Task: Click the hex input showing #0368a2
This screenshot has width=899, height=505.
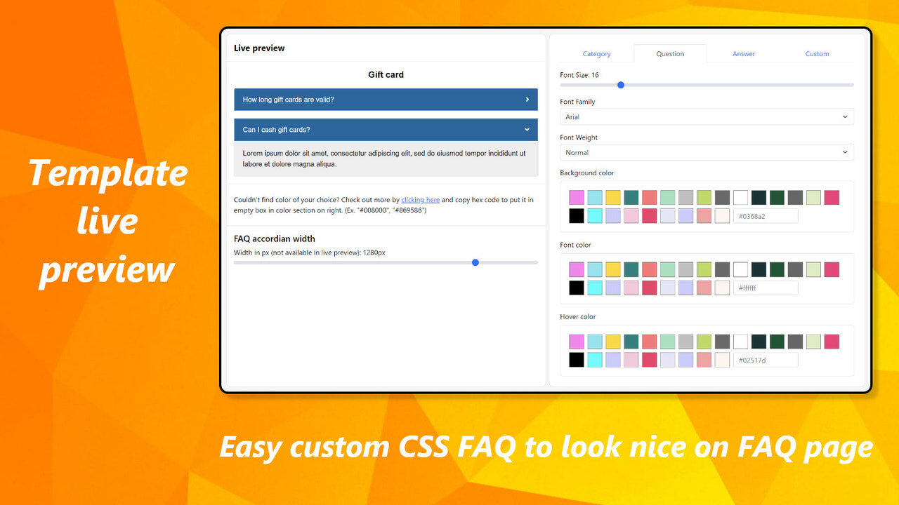Action: point(766,215)
